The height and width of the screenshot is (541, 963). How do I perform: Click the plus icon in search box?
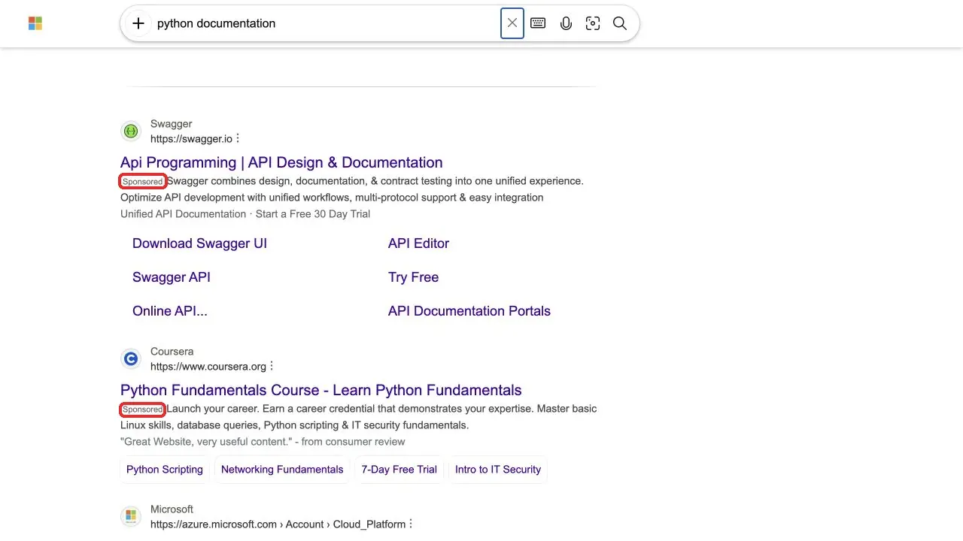138,23
